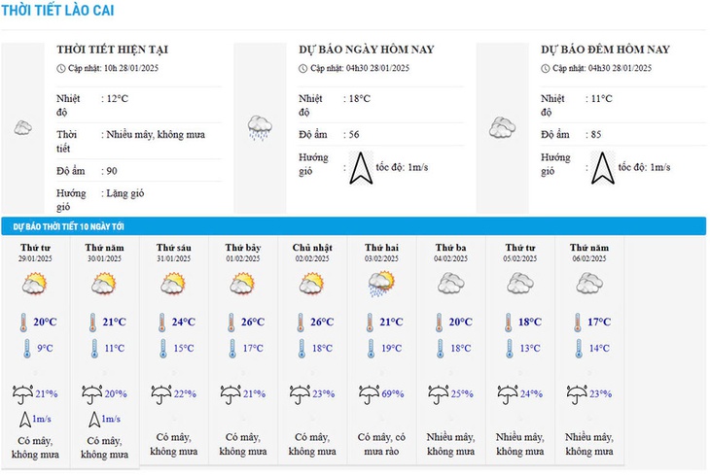This screenshot has height=475, width=710.
Task: Click the umbrella icon beside 21% on 29/01/2025
Action: tap(22, 394)
